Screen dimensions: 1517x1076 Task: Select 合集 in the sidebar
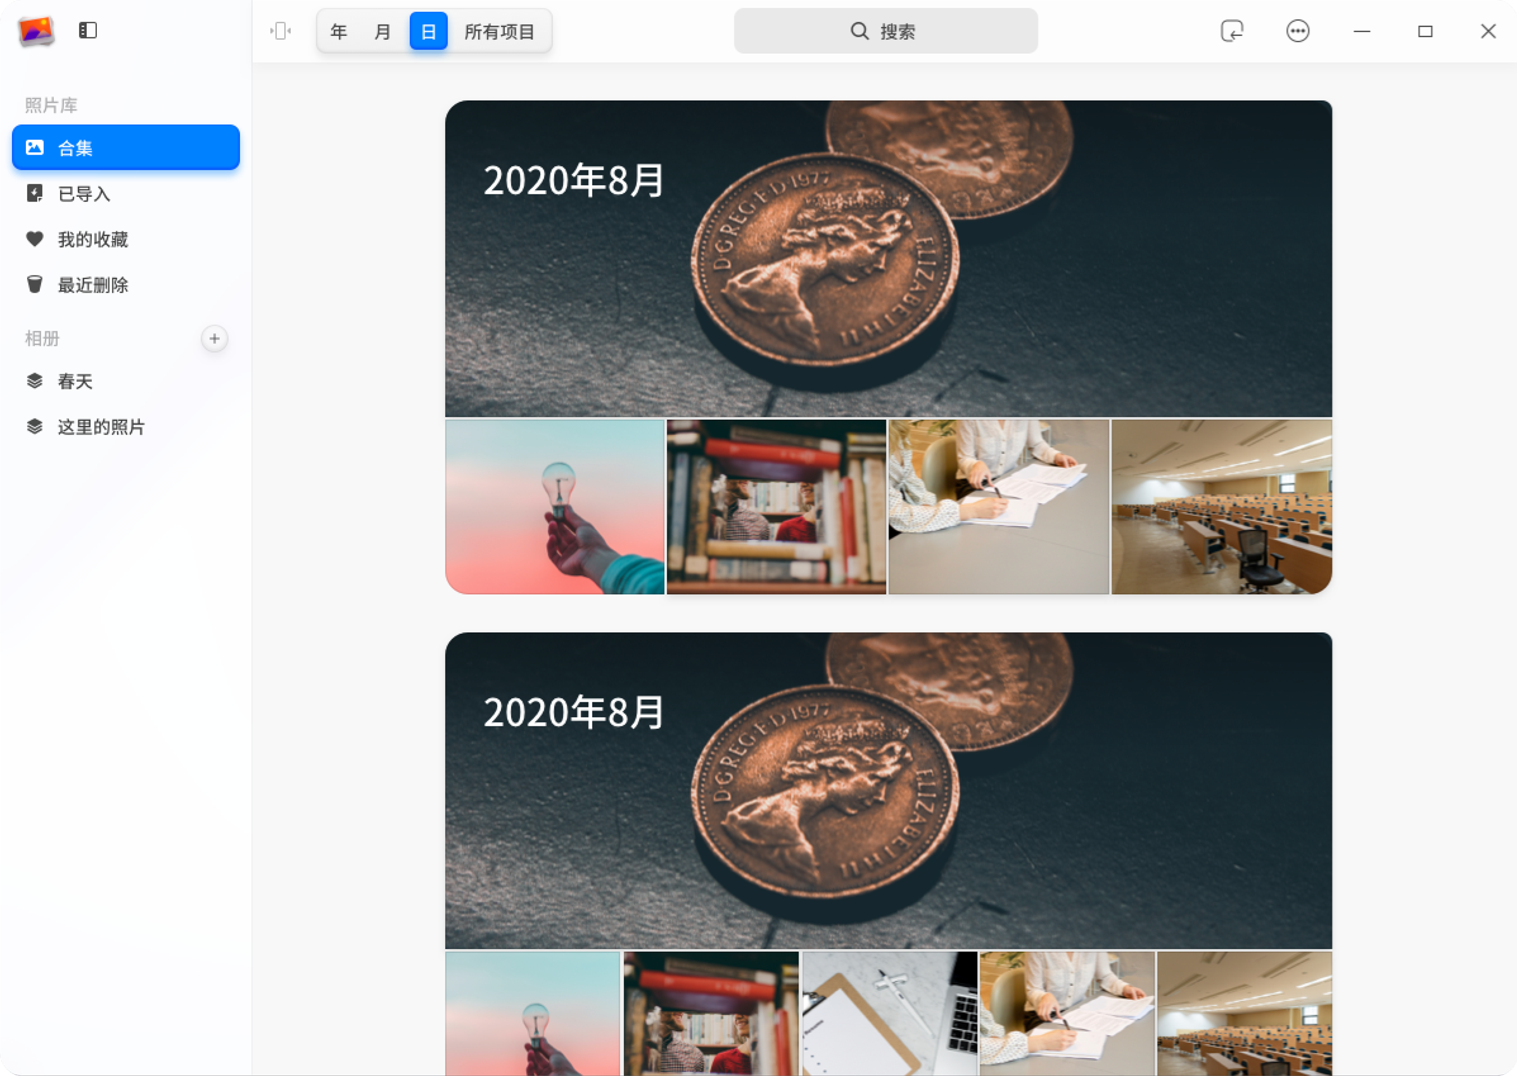point(126,148)
